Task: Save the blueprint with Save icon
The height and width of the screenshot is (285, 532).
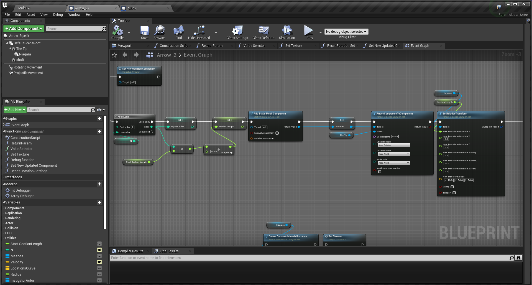Action: tap(144, 32)
